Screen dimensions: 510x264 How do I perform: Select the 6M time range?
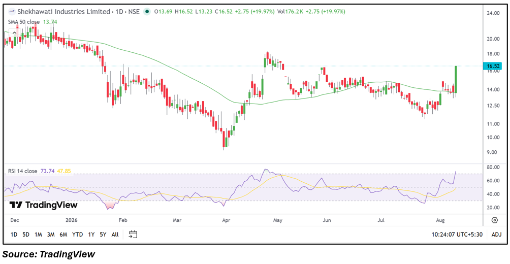pos(63,235)
